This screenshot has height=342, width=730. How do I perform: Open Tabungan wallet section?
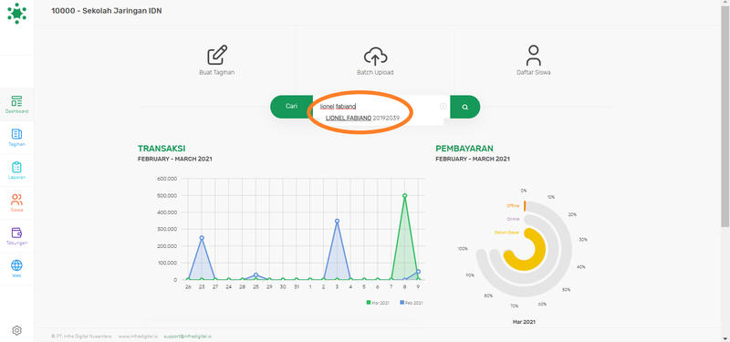[16, 236]
